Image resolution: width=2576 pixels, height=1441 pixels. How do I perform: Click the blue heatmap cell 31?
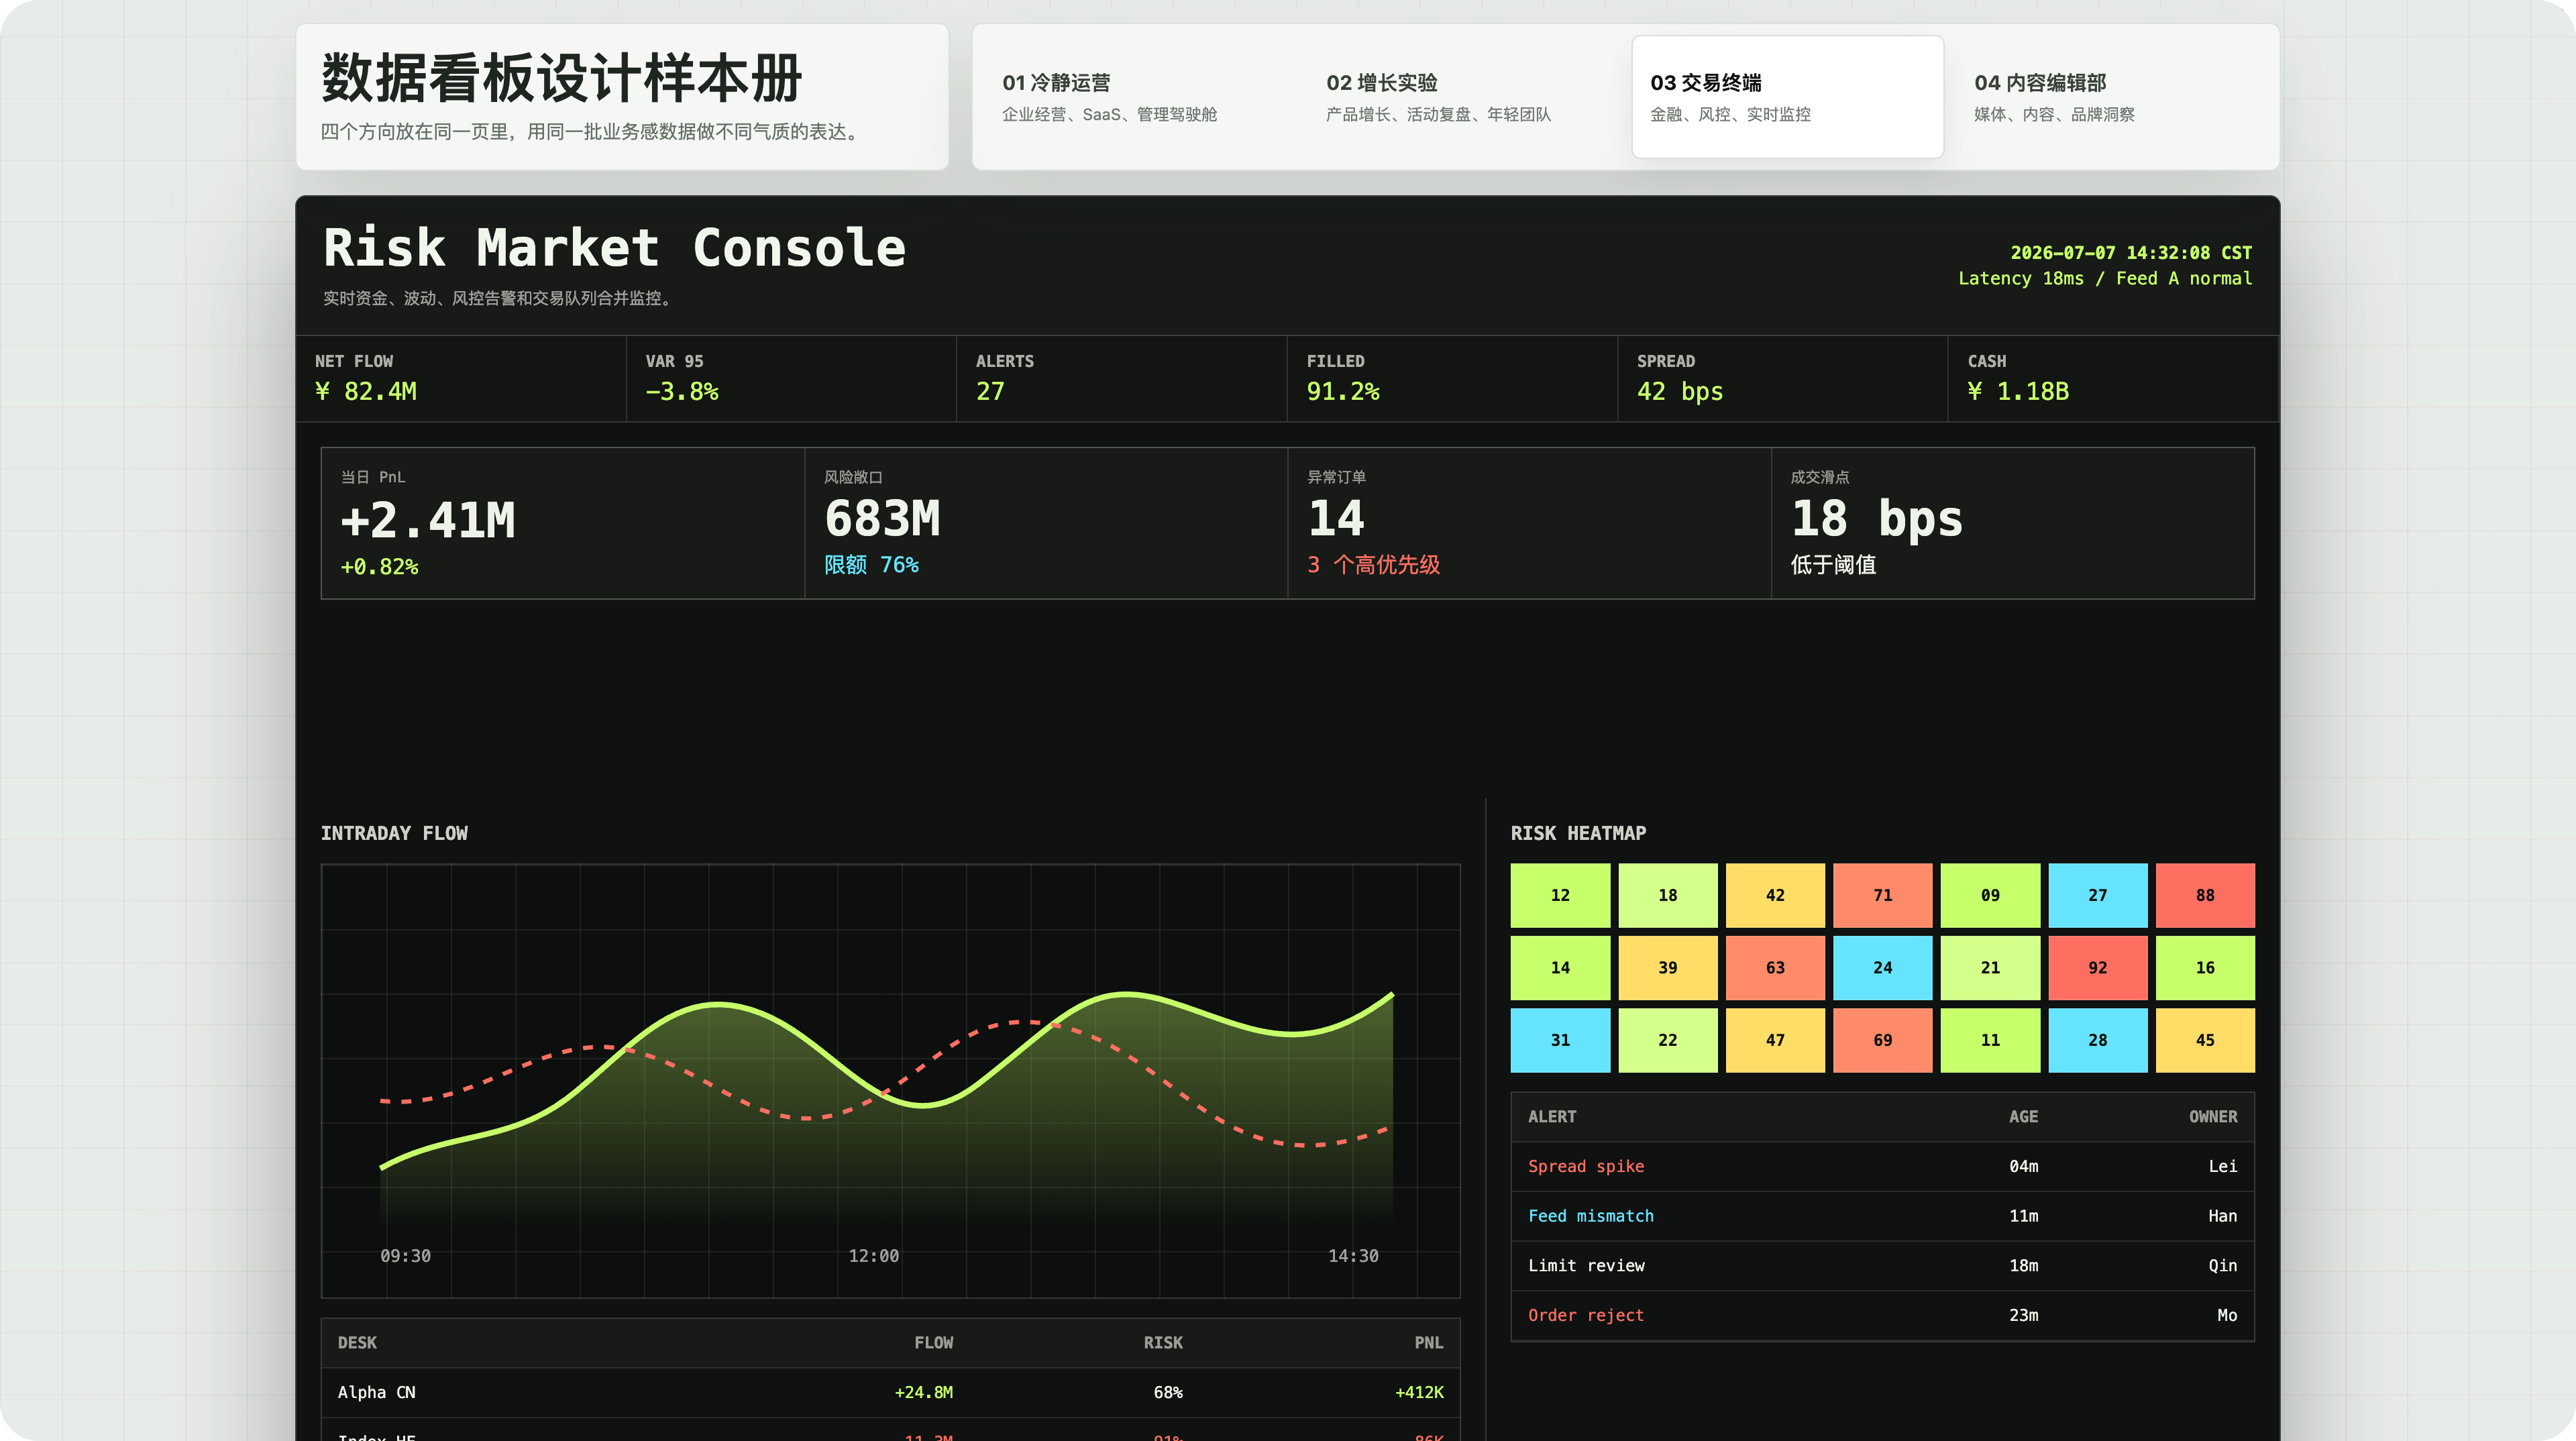[x=1560, y=1040]
